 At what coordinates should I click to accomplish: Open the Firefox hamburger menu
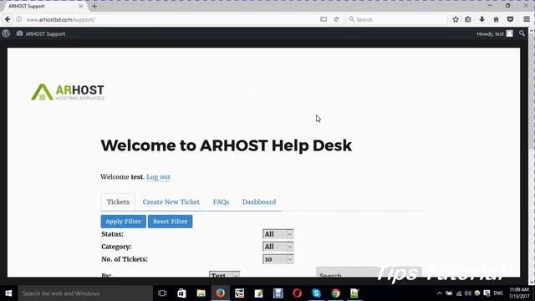[x=527, y=19]
